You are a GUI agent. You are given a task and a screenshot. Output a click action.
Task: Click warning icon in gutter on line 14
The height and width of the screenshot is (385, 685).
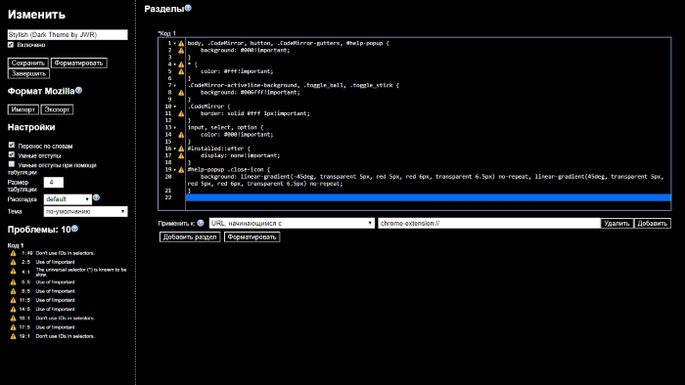click(181, 135)
